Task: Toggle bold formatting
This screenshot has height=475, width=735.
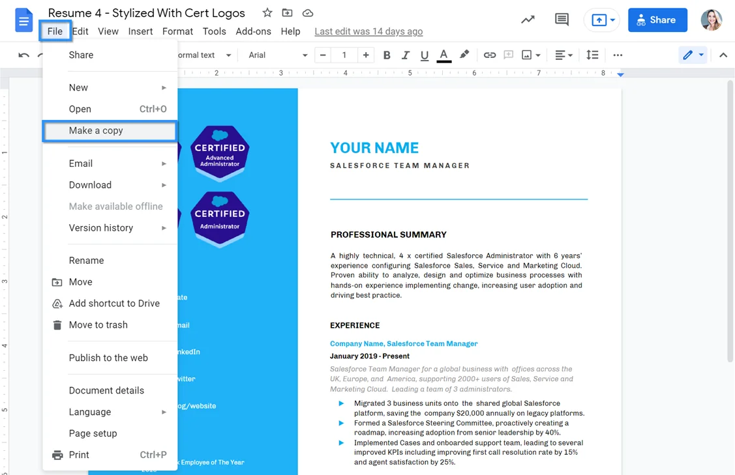Action: (387, 55)
